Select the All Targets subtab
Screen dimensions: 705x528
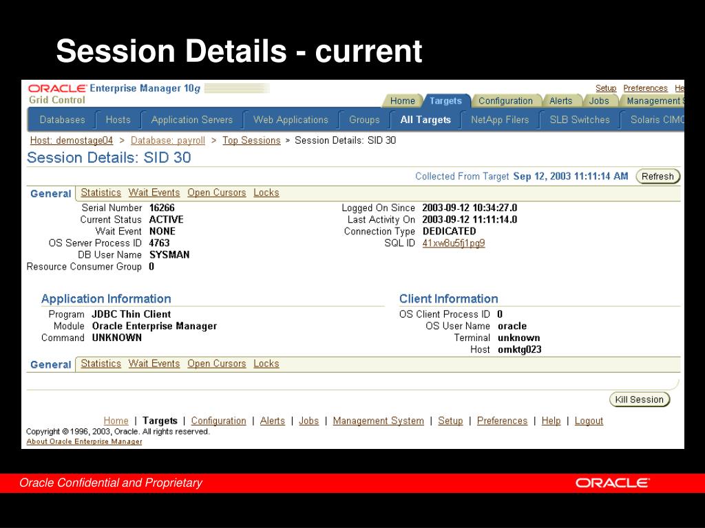pyautogui.click(x=425, y=120)
